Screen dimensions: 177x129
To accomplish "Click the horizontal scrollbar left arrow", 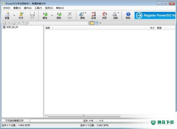I will click(x=46, y=115).
